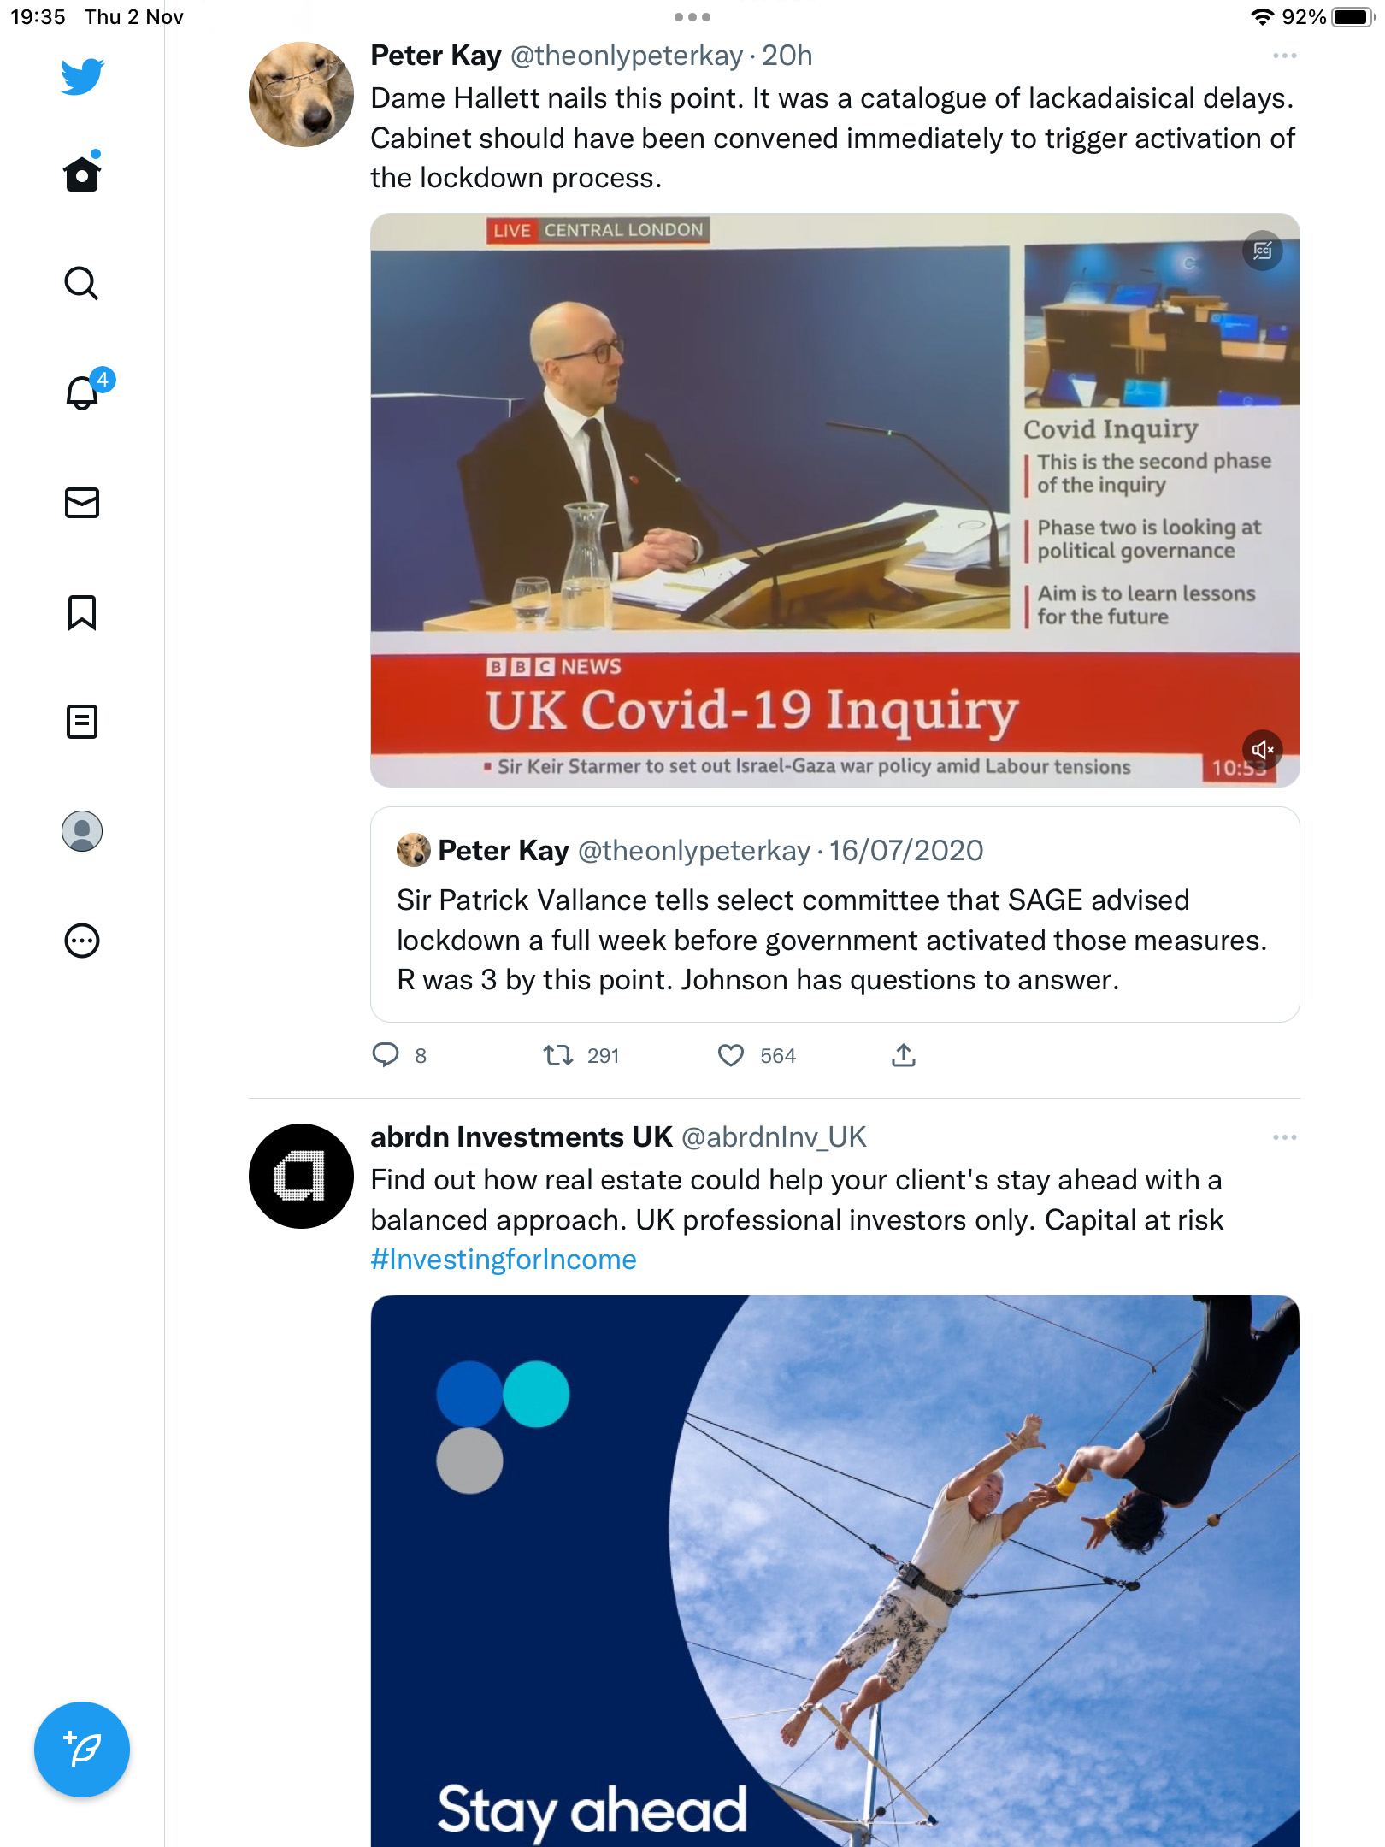Retweet Peter Kay's tweet with 291 retweets
The image size is (1385, 1847).
(x=581, y=1055)
